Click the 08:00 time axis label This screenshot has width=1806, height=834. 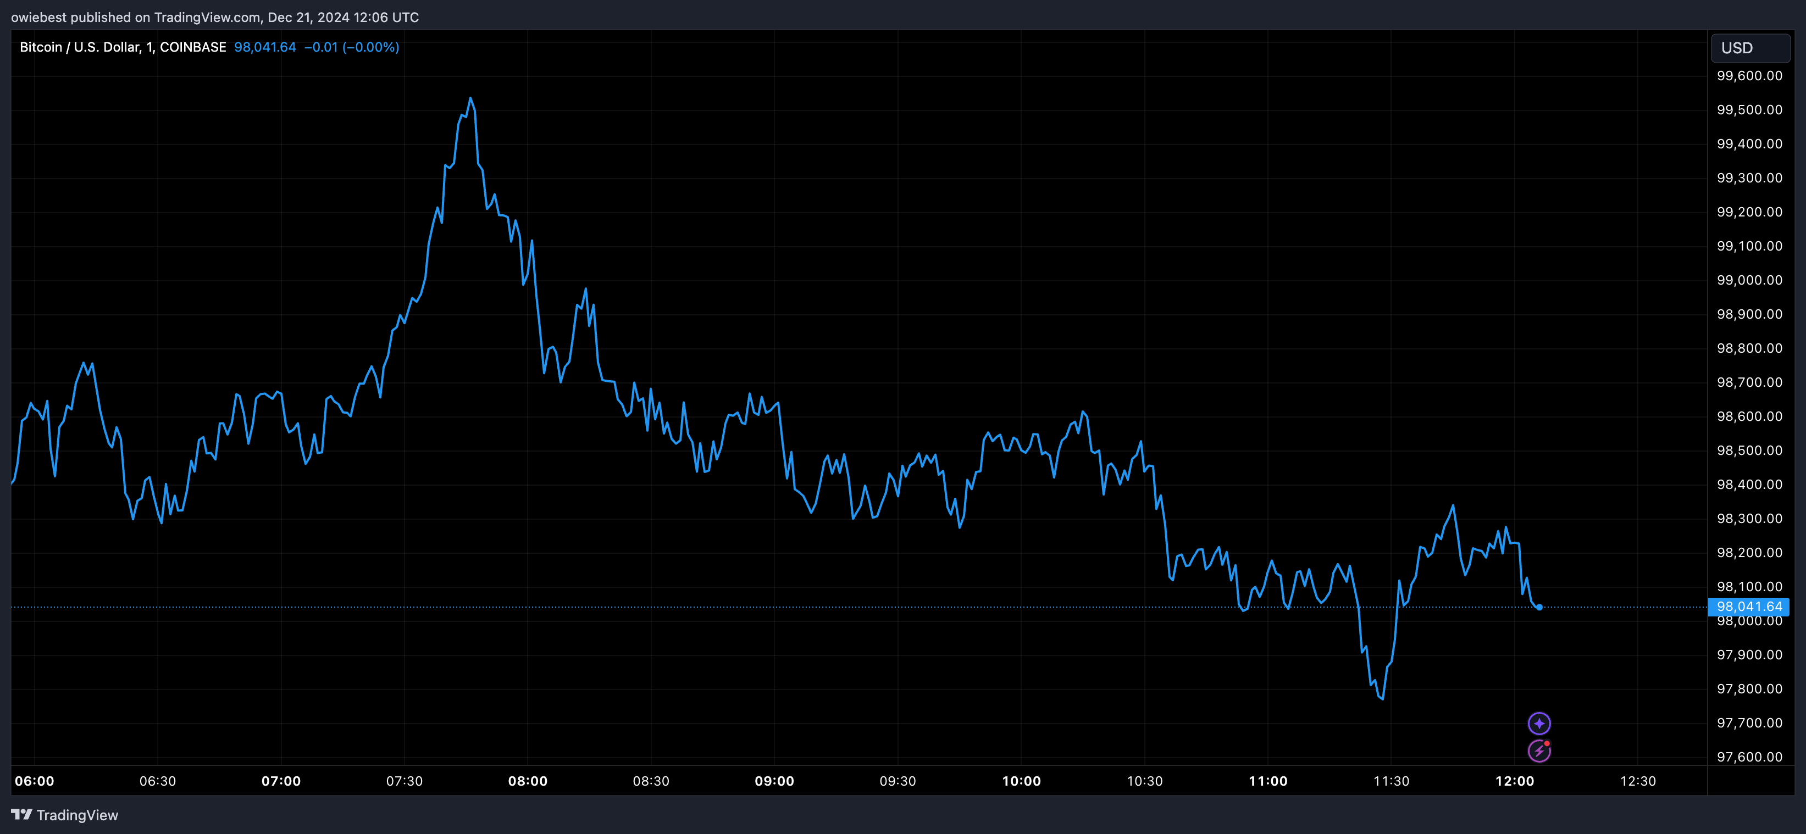tap(528, 781)
